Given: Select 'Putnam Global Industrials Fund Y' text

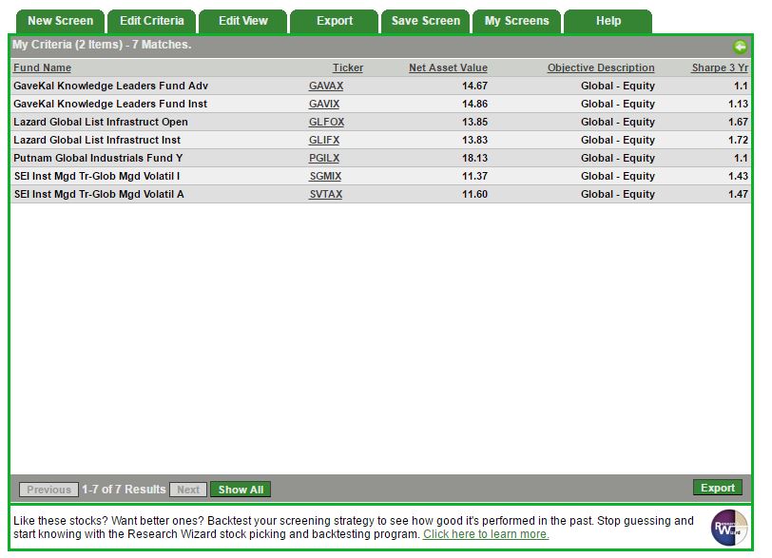Looking at the screenshot, I should pyautogui.click(x=98, y=159).
